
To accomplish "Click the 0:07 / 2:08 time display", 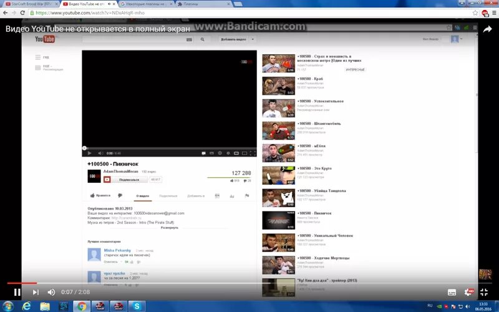I will pyautogui.click(x=75, y=292).
